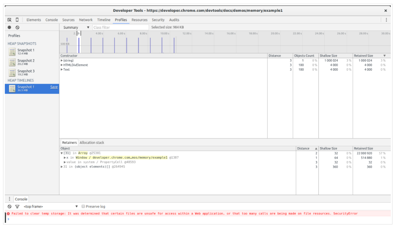Screen dimensions: 397x229
Task: Close the Developer Tools window
Action: pyautogui.click(x=385, y=11)
